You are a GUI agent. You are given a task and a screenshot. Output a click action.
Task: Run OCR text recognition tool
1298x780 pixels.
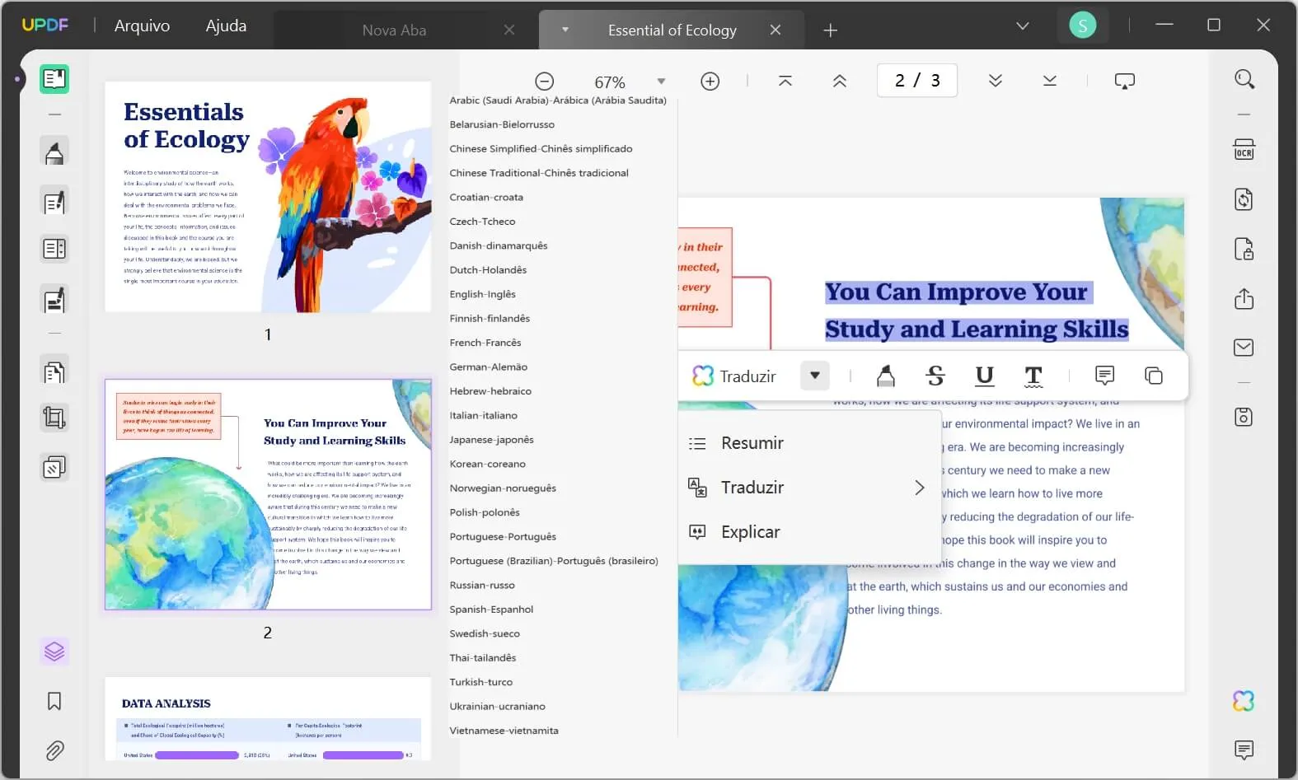click(x=1244, y=150)
